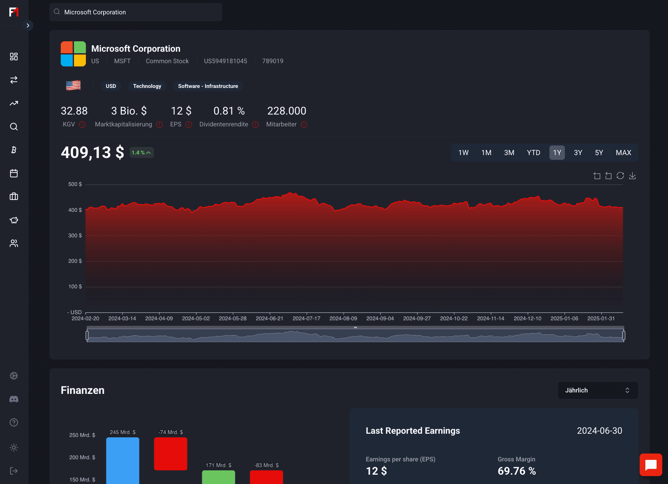Viewport: 668px width, 484px height.
Task: Select the 1W time range
Action: tap(464, 153)
